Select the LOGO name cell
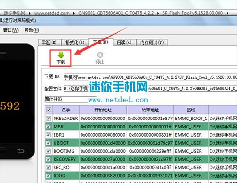237x183 pixels. tap(66, 176)
